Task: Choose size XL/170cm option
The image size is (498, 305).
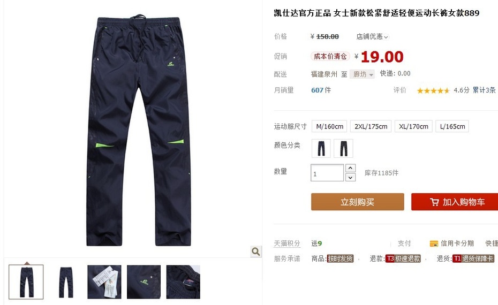Action: click(x=413, y=126)
